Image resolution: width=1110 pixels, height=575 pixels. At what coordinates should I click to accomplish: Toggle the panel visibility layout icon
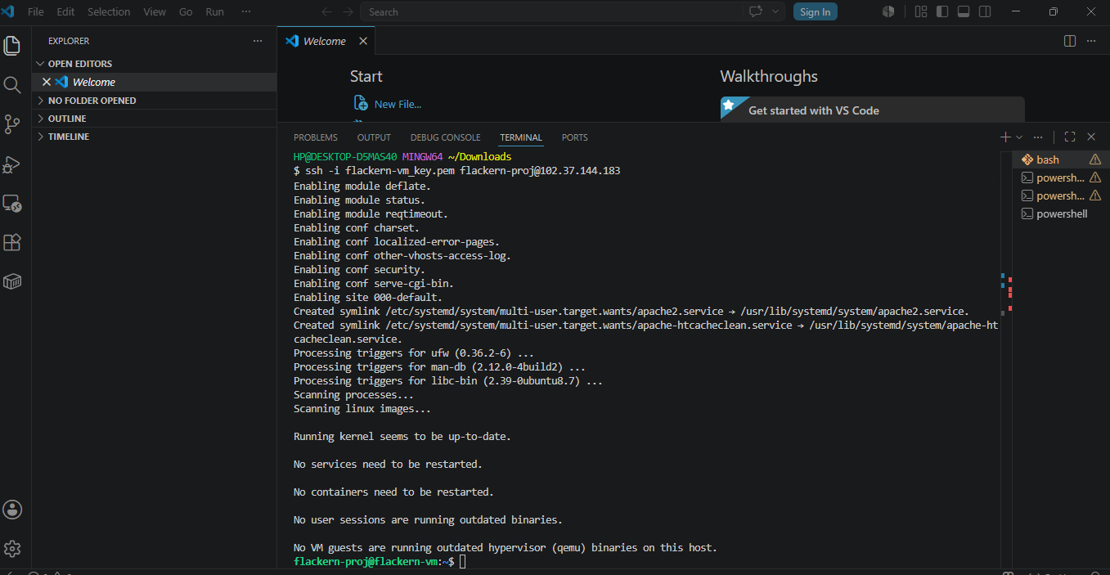tap(964, 11)
